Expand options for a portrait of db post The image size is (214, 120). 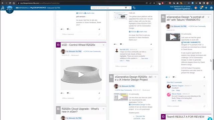point(208,17)
